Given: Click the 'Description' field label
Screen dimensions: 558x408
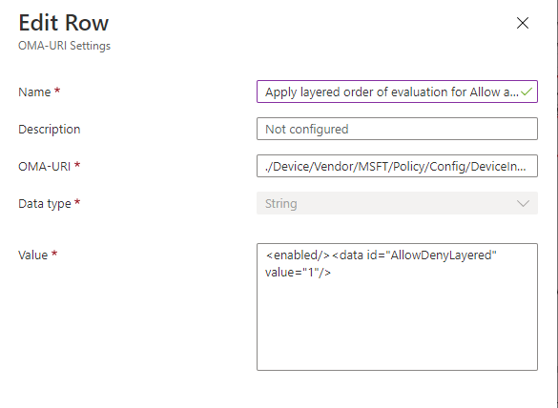Looking at the screenshot, I should pyautogui.click(x=49, y=129).
